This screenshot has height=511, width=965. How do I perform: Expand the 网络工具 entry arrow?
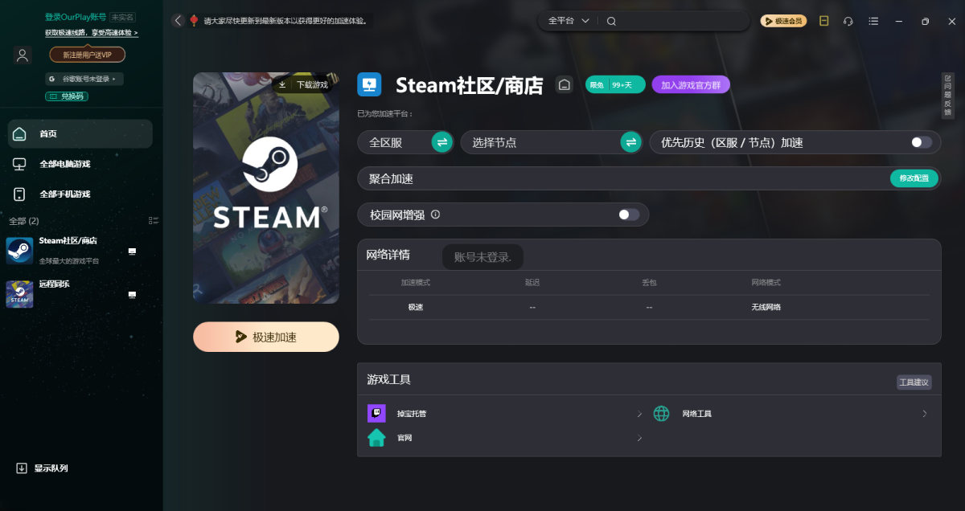[924, 414]
